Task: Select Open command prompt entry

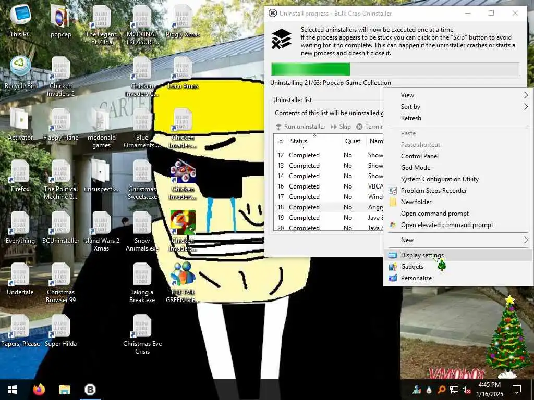Action: (458, 214)
